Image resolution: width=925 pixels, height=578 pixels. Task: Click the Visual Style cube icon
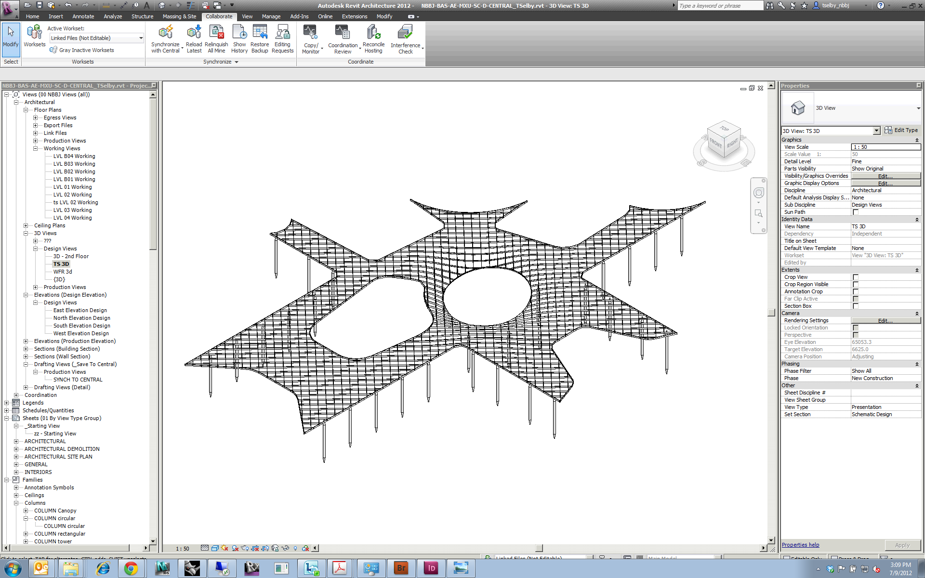pos(215,548)
